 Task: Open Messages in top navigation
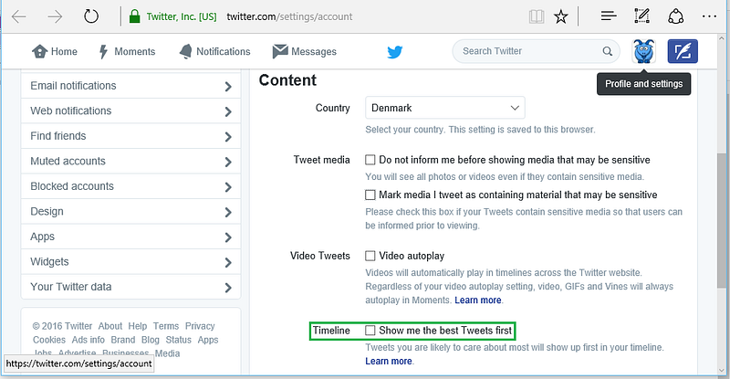pos(305,51)
